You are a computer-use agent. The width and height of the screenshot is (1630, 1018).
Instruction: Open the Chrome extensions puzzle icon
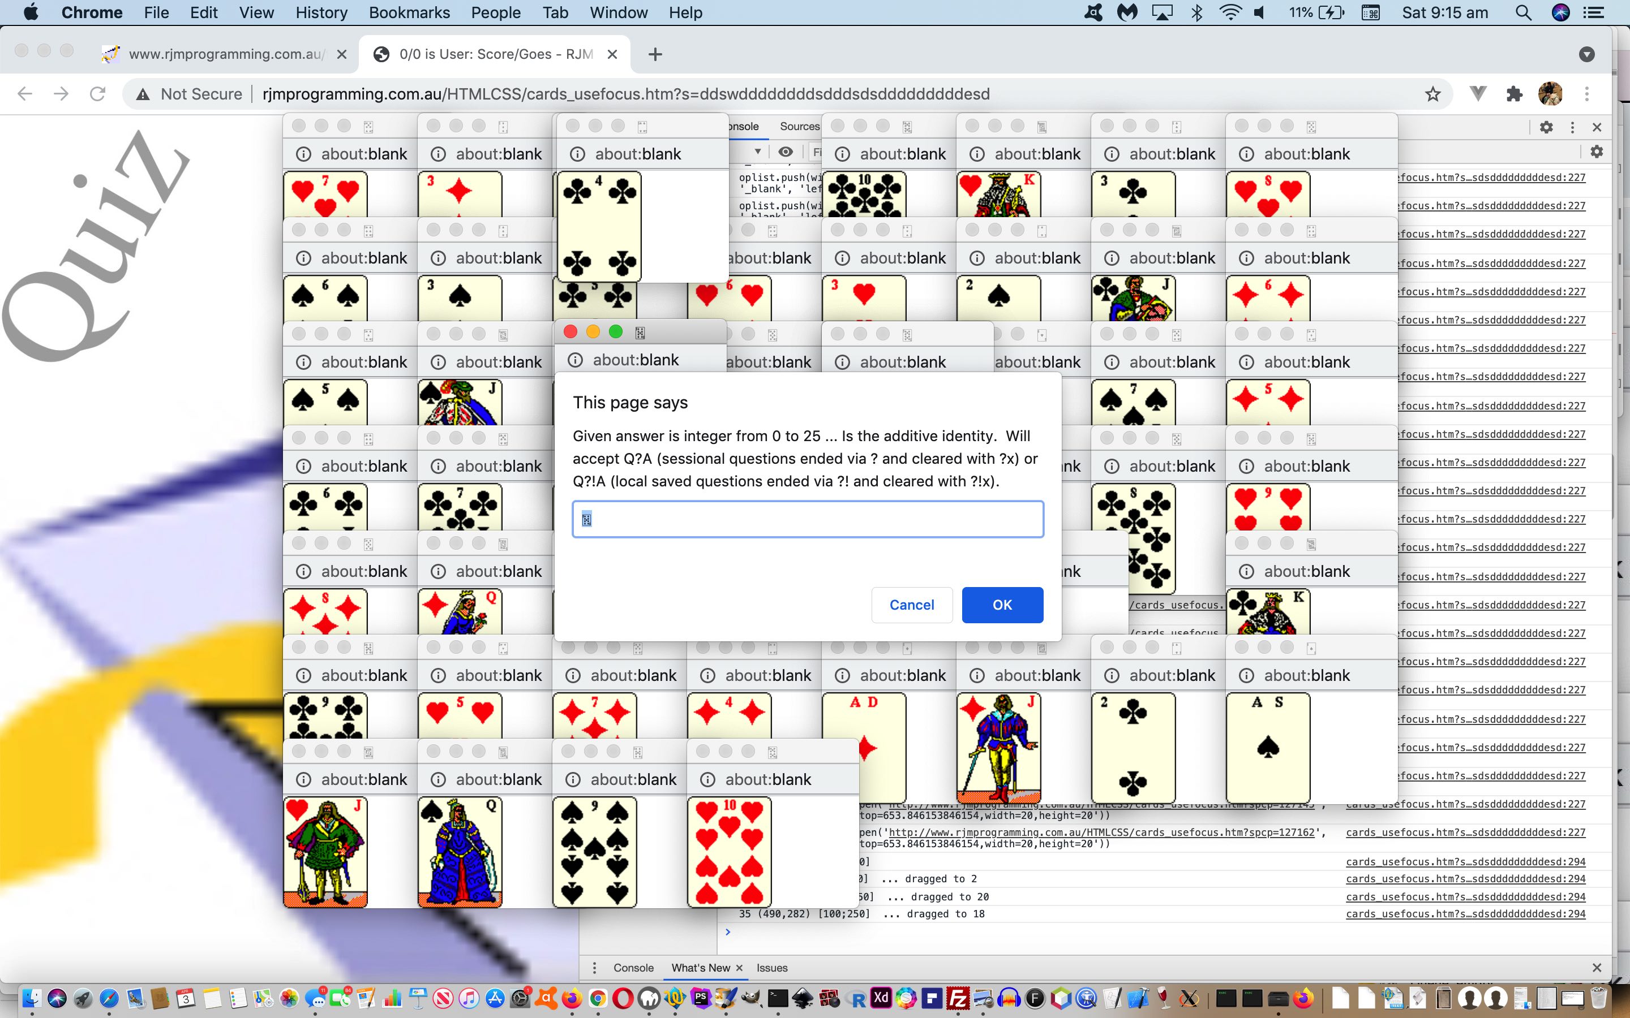[1514, 93]
